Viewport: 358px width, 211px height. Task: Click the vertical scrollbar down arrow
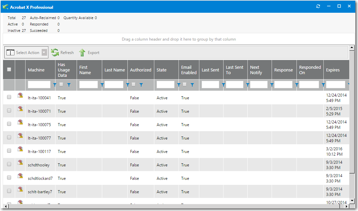coord(352,201)
